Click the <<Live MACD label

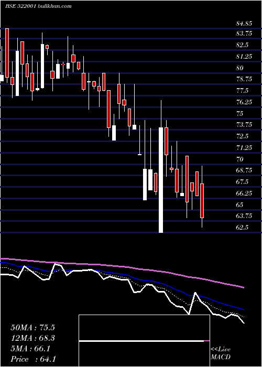coord(221,353)
